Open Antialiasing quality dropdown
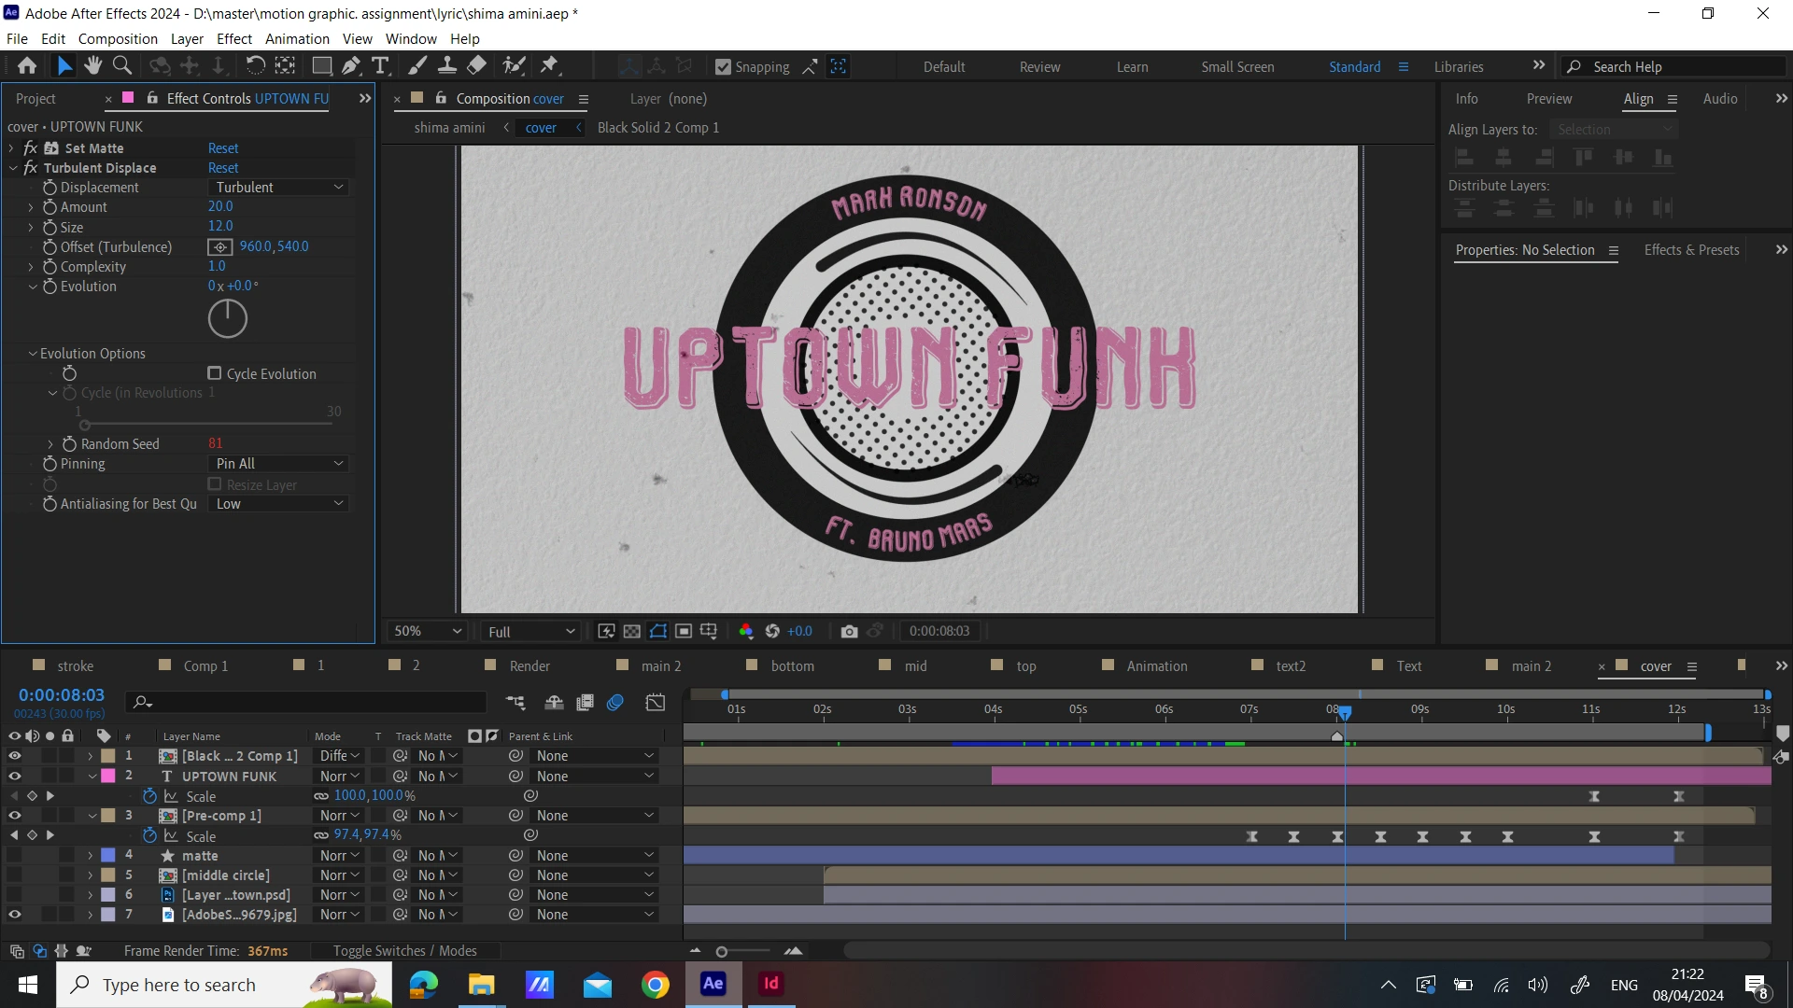This screenshot has height=1008, width=1793. [278, 504]
